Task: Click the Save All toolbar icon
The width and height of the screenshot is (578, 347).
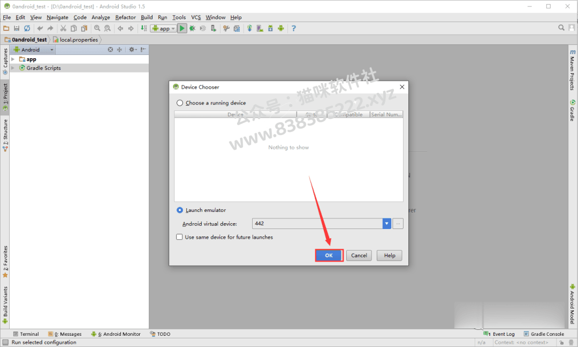Action: [x=17, y=28]
